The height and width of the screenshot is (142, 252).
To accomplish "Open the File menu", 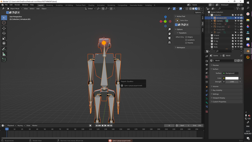I will pyautogui.click(x=6, y=5).
